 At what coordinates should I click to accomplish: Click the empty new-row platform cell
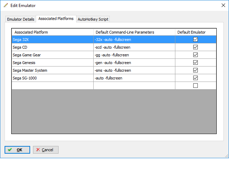tap(53, 85)
